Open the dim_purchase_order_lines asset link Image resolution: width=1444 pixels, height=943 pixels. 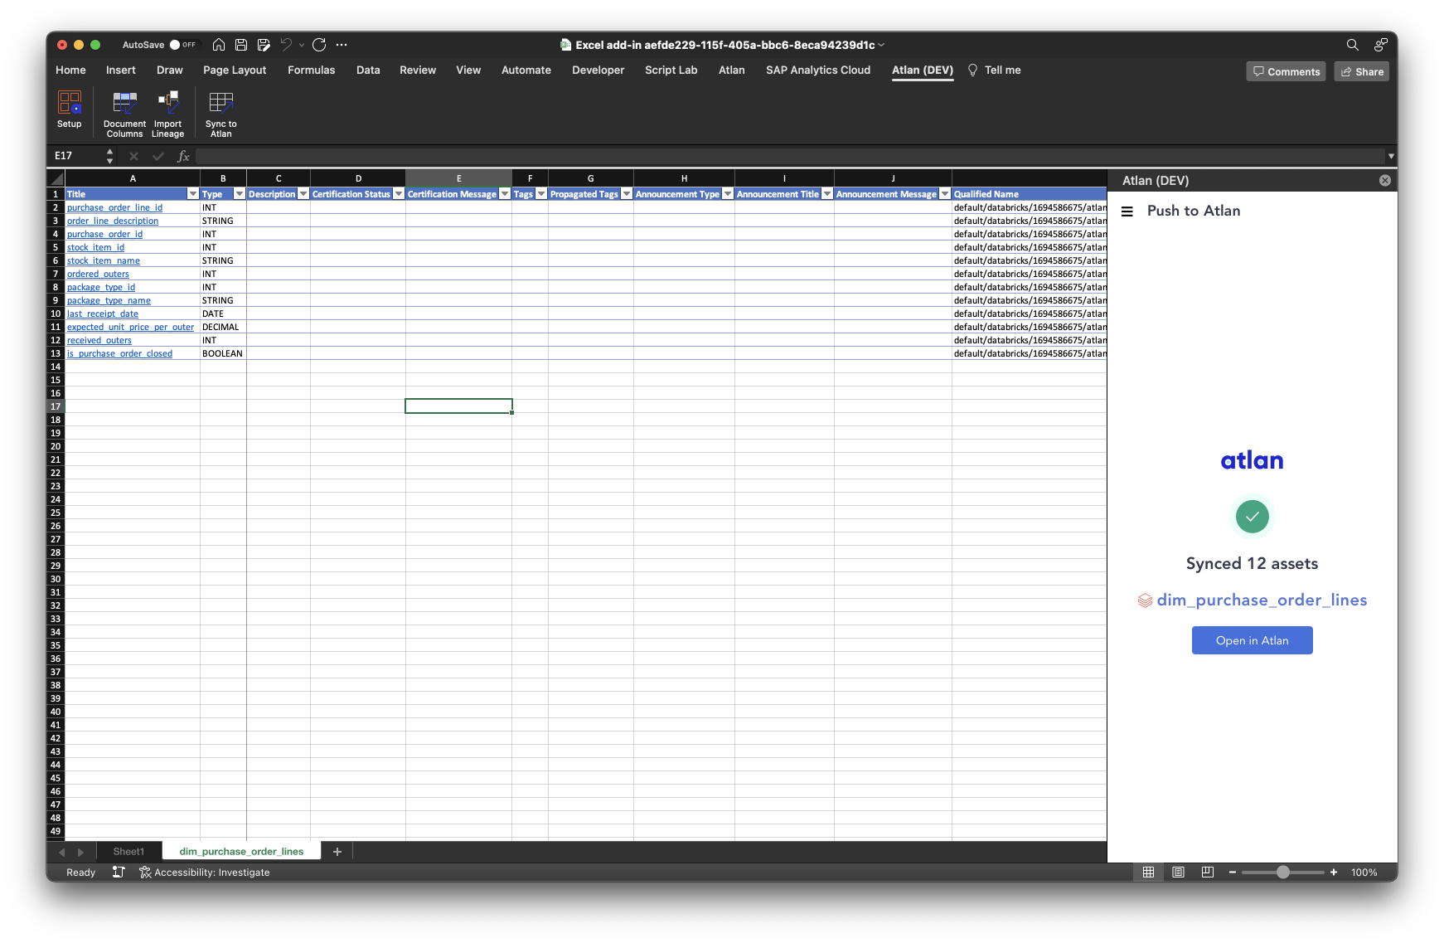1261,600
